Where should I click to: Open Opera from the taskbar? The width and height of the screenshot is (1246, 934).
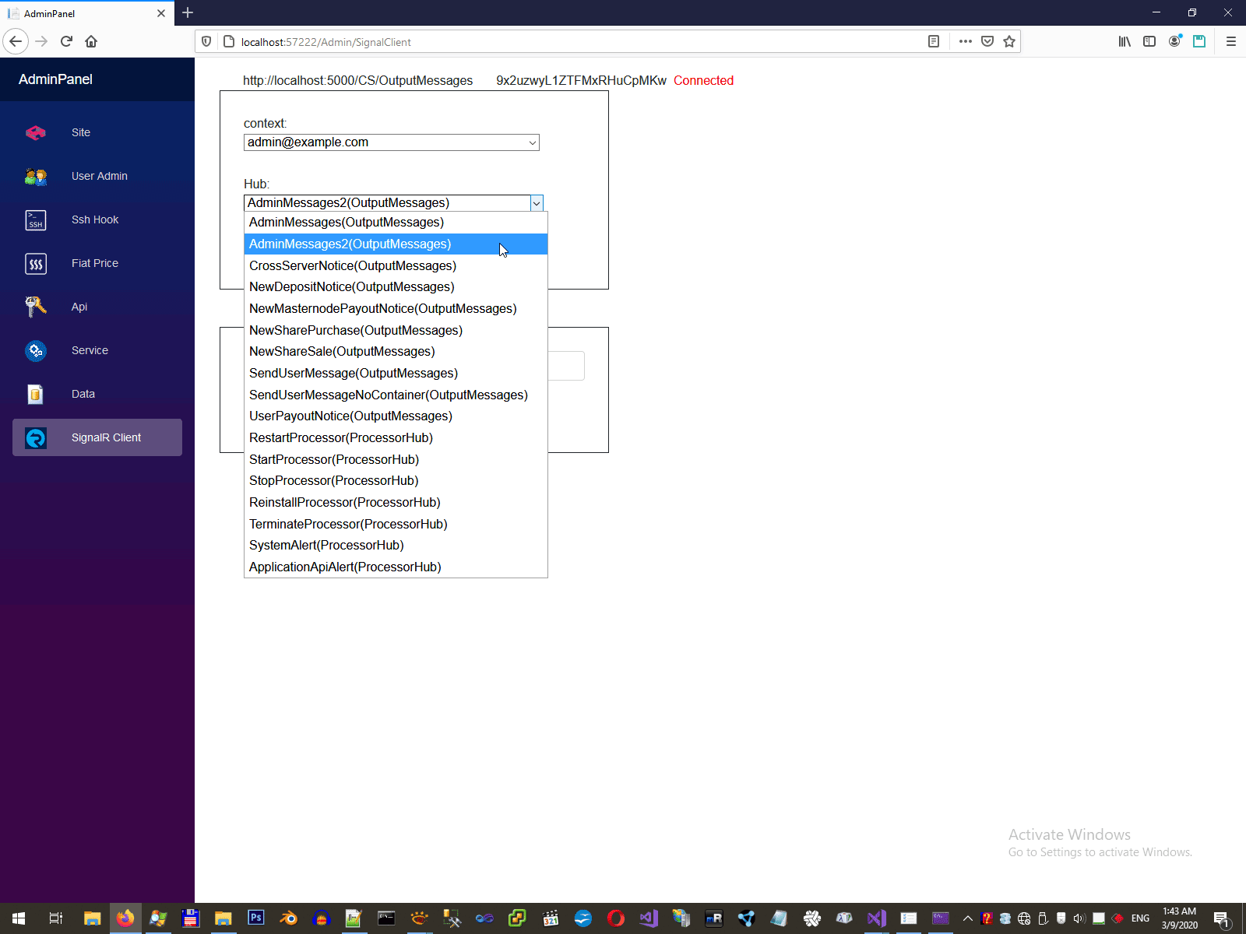click(615, 918)
